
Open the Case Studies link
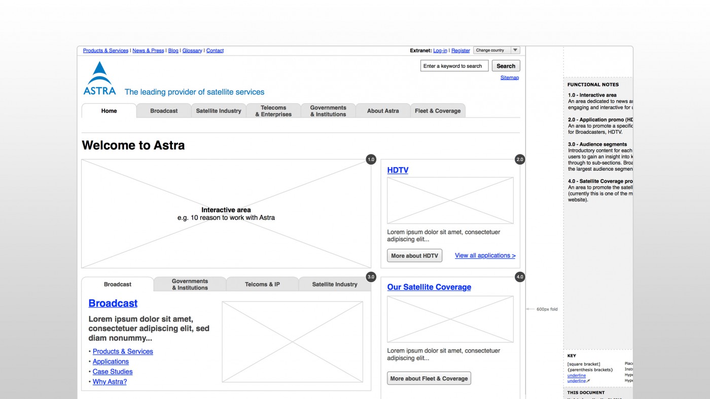point(113,372)
